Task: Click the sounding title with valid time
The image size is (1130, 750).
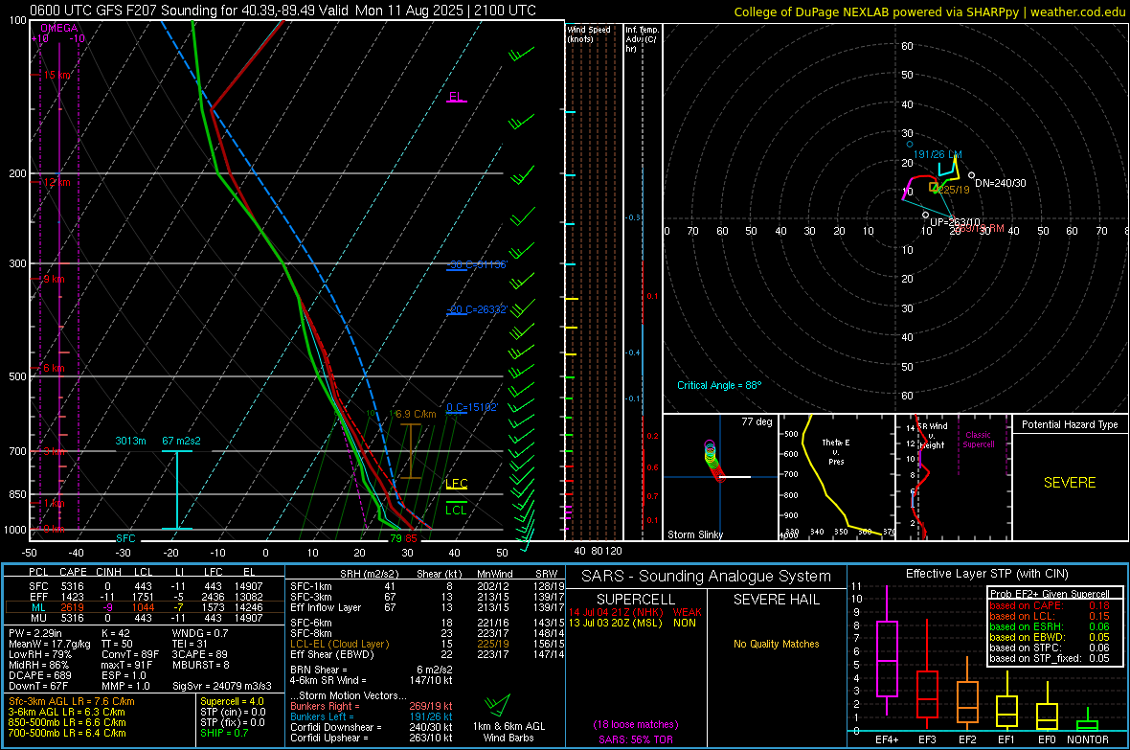Action: [x=282, y=11]
